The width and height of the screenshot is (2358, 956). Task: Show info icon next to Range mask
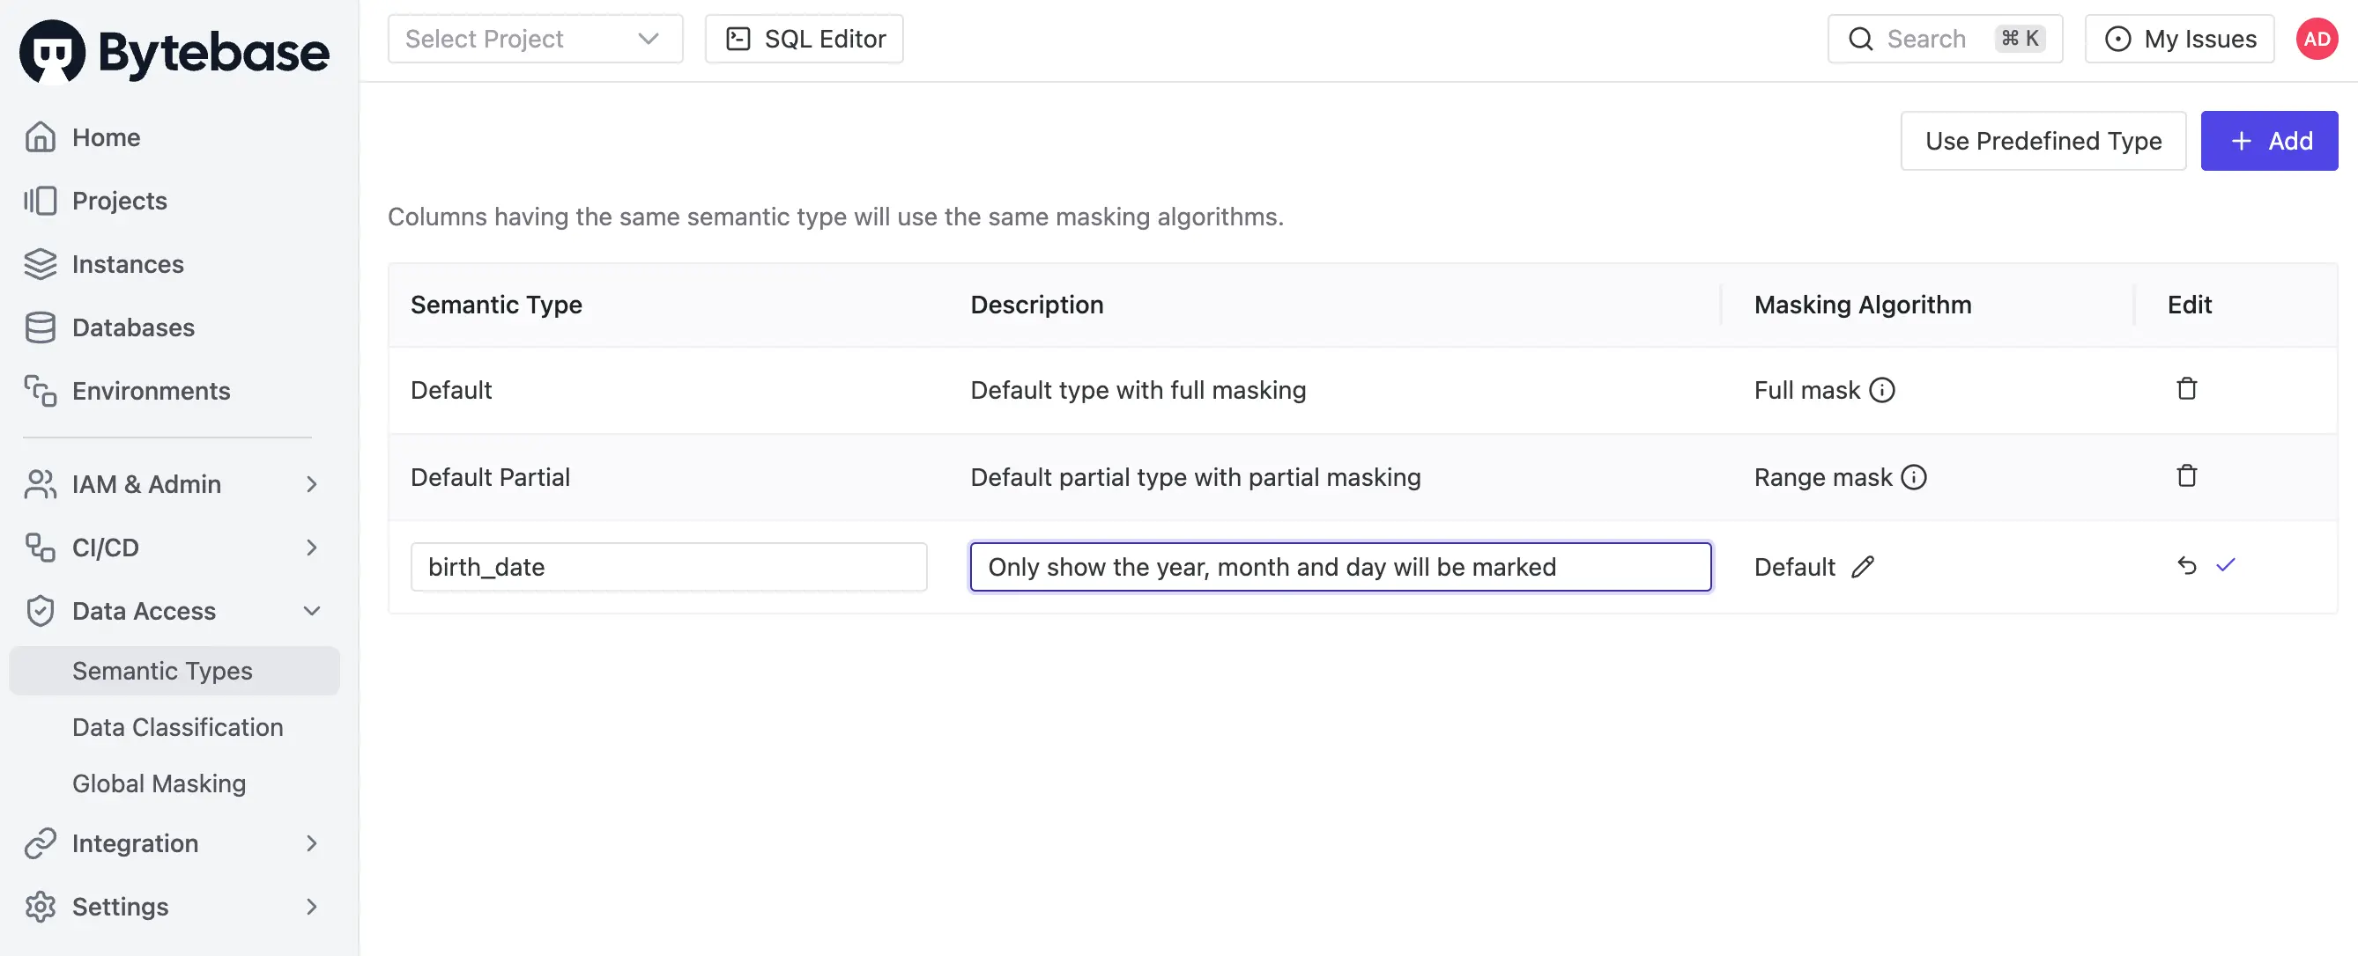(x=1913, y=476)
